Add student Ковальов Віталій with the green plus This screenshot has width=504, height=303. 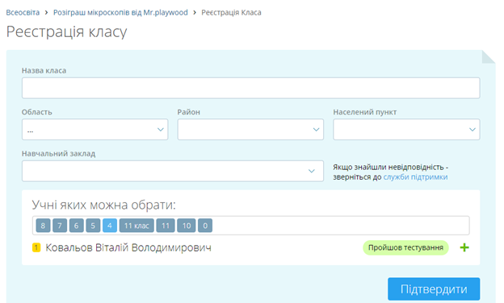pos(464,247)
